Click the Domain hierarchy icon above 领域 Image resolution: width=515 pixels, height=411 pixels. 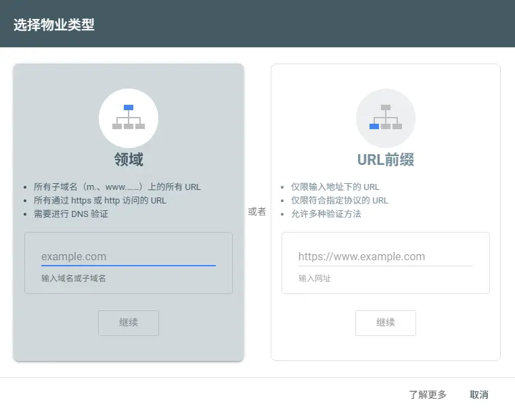pyautogui.click(x=129, y=118)
